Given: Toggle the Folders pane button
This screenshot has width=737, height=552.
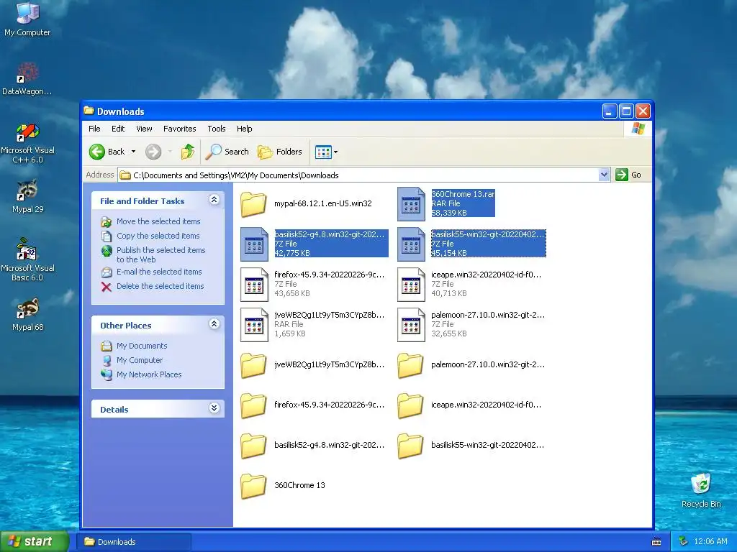Looking at the screenshot, I should point(280,152).
